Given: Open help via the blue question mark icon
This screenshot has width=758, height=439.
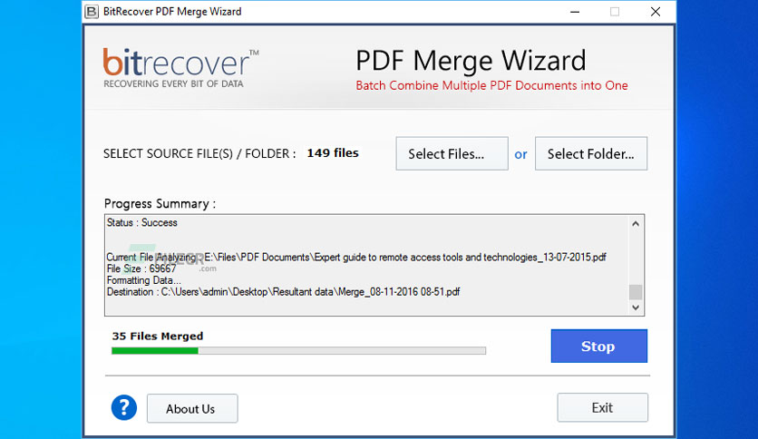Looking at the screenshot, I should 123,407.
